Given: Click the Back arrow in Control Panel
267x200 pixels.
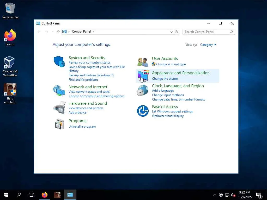Looking at the screenshot, I should click(x=39, y=32).
